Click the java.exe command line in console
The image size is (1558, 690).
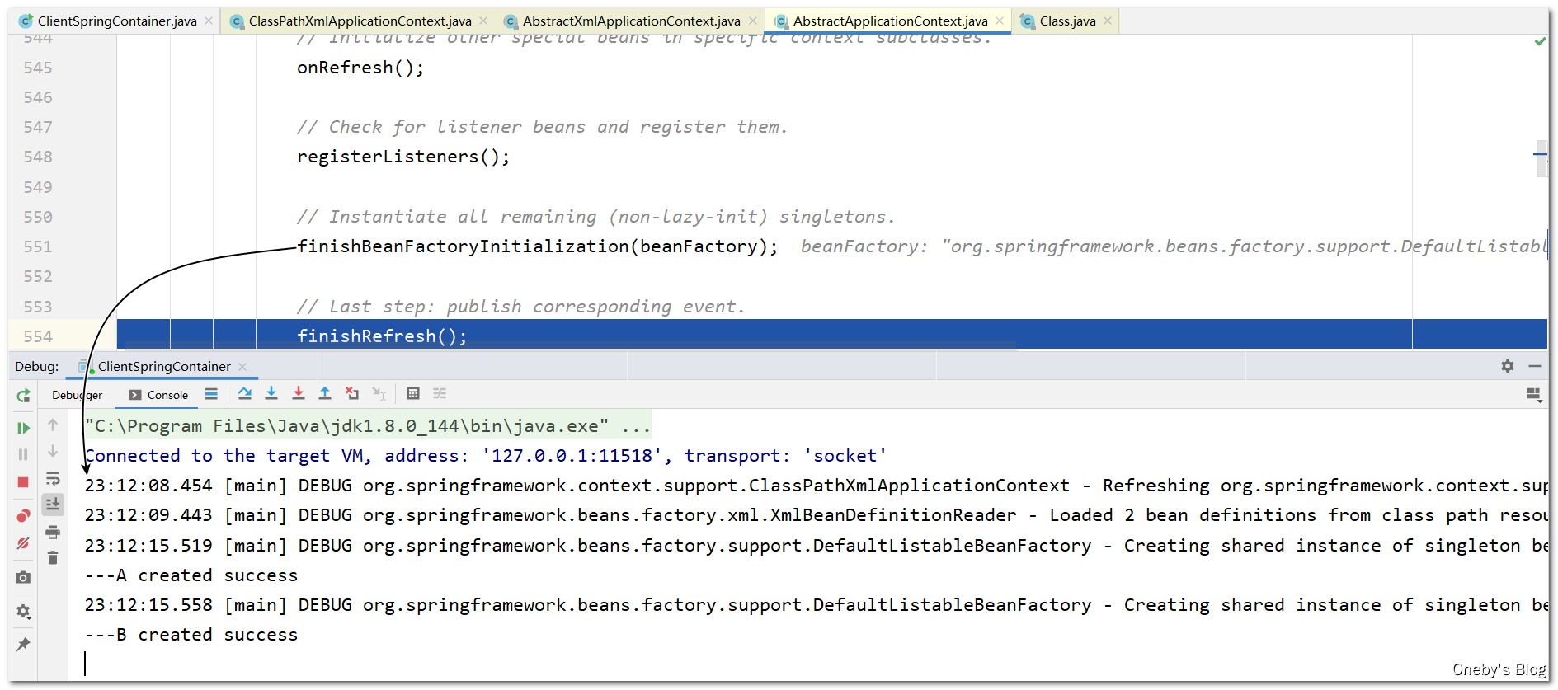[368, 426]
